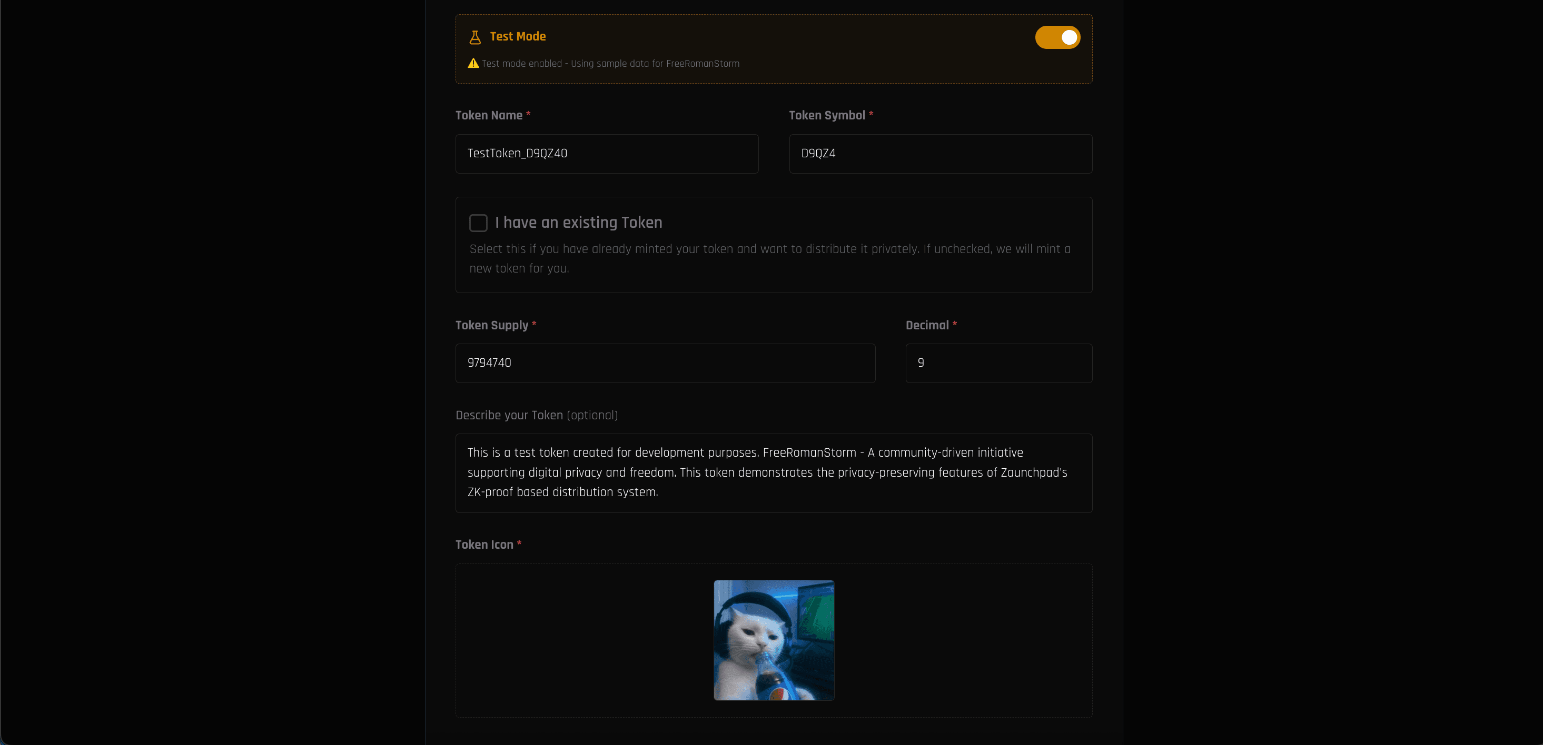Image resolution: width=1543 pixels, height=745 pixels.
Task: Select the cat token icon preview image
Action: [x=773, y=641]
